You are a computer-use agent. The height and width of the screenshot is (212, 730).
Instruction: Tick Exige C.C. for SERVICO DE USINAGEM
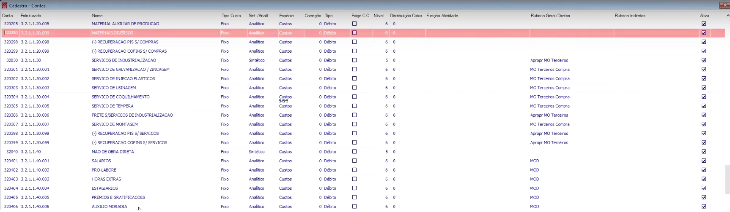[x=354, y=88]
